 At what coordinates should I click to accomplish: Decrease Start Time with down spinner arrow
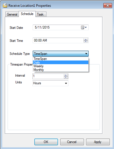(x=86, y=42)
